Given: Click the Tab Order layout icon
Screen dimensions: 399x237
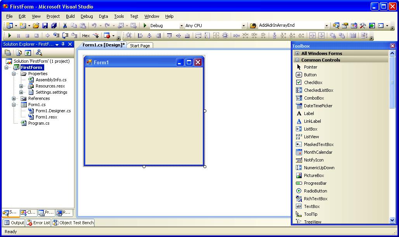Looking at the screenshot, I should click(364, 36).
